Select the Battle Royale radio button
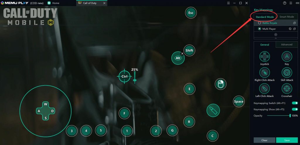The width and height of the screenshot is (300, 145). point(260,23)
